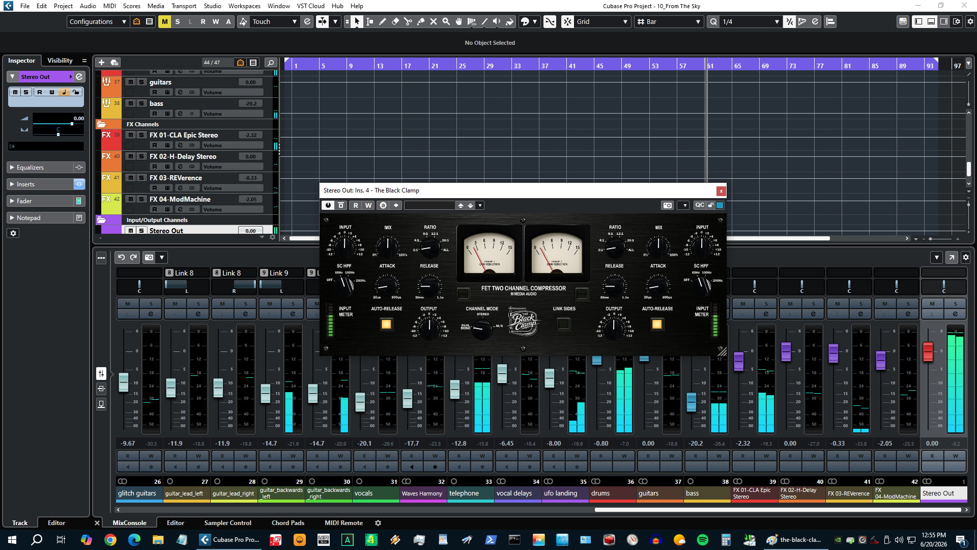This screenshot has height=550, width=977.
Task: Select the Object Selection arrow tool
Action: coord(357,21)
